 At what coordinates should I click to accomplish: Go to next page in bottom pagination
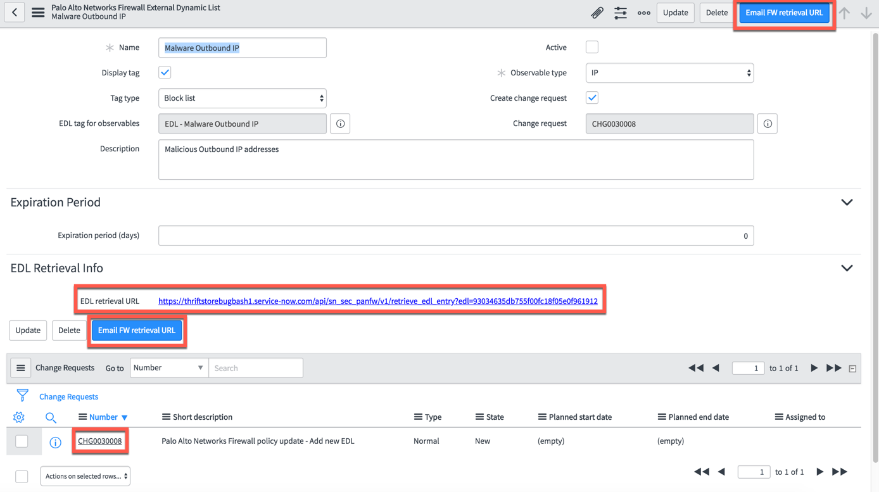pos(819,472)
